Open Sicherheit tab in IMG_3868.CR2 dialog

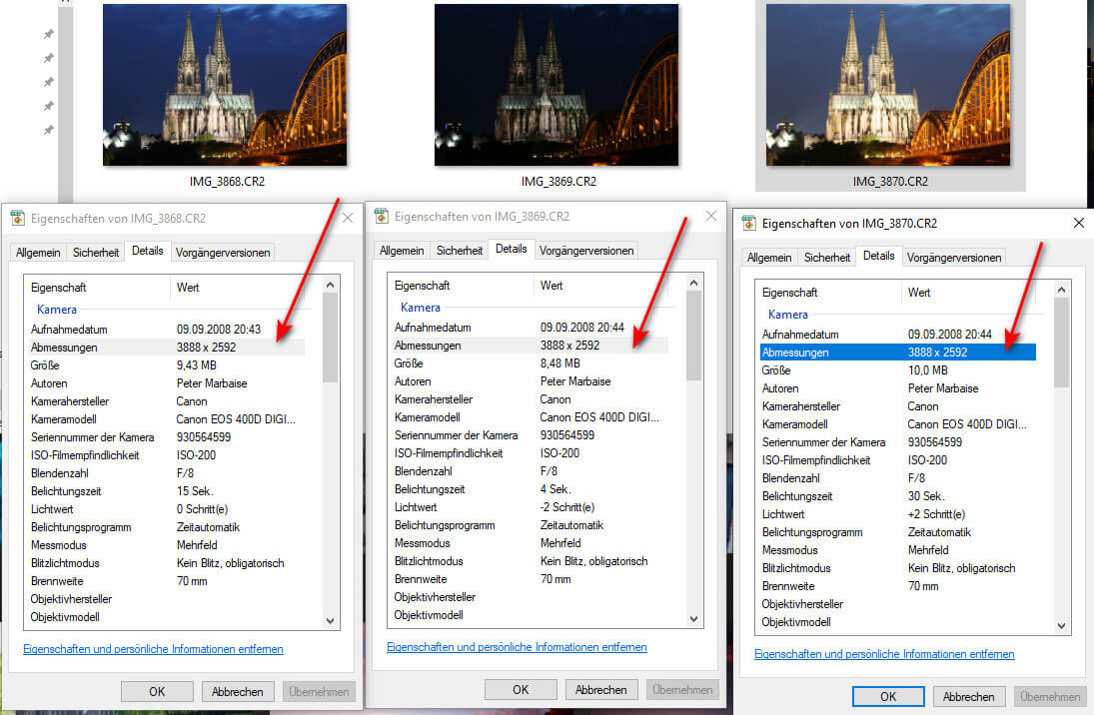pos(96,253)
